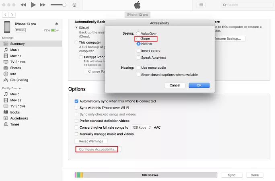This screenshot has width=275, height=181.
Task: Toggle Encrypt iPhone backup checkbox
Action: click(81, 57)
